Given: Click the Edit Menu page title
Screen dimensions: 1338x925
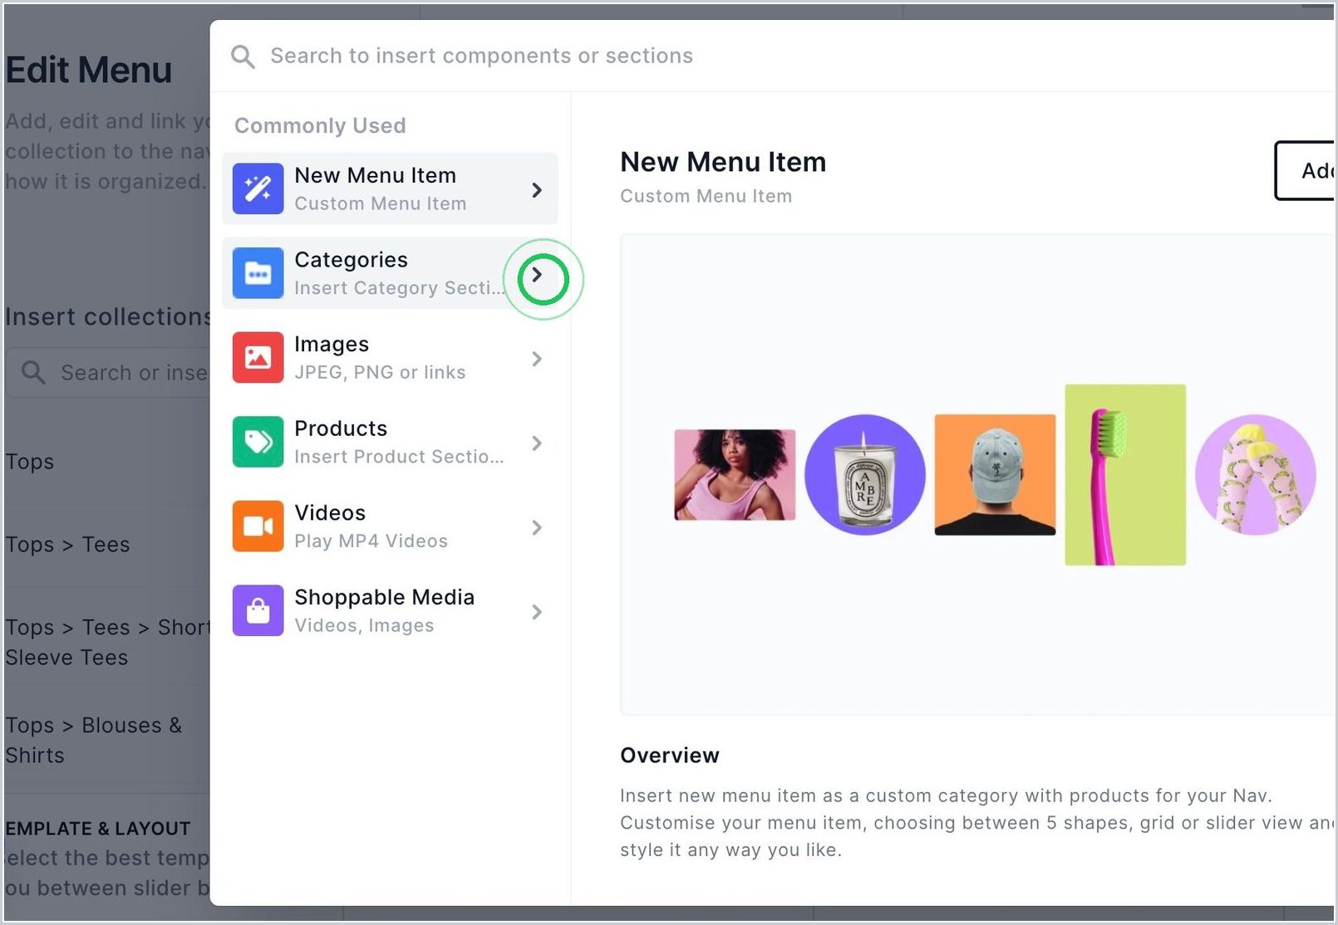Looking at the screenshot, I should 89,70.
